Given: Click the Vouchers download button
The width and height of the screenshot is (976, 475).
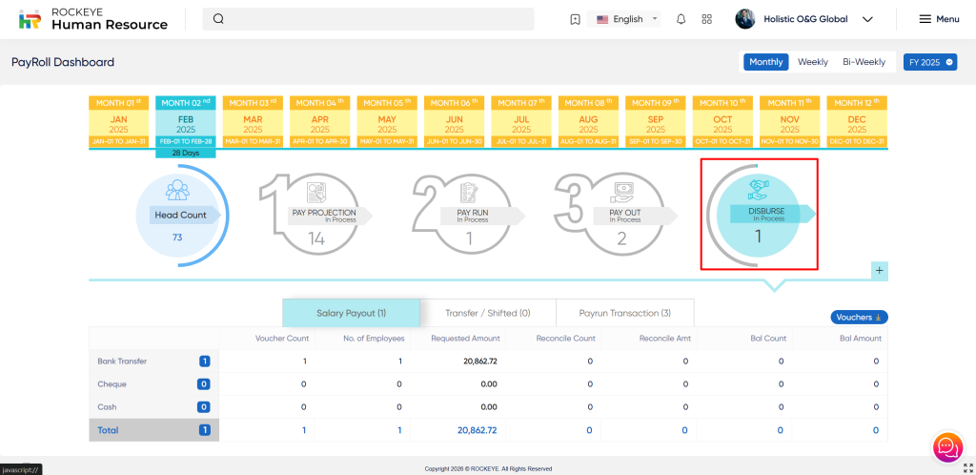Looking at the screenshot, I should (860, 317).
